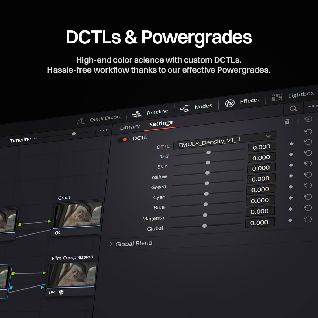Image resolution: width=318 pixels, height=318 pixels.
Task: Open the Nodes panel button
Action: (196, 107)
